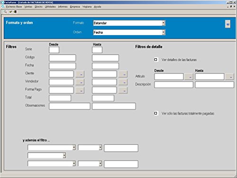Image resolution: width=237 pixels, height=178 pixels.
Task: Click FactuPyme app icon in menu bar
Action: pyautogui.click(x=3, y=7)
